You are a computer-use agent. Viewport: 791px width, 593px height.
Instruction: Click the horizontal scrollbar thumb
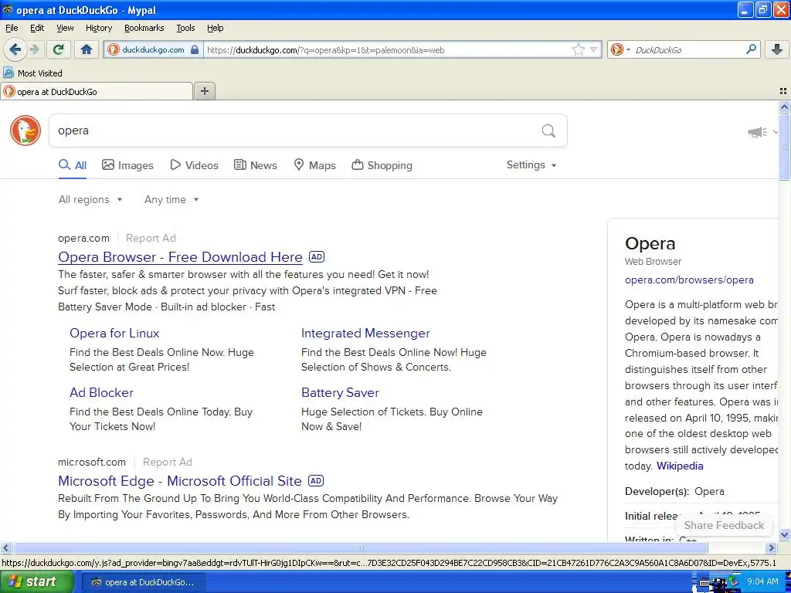pyautogui.click(x=360, y=547)
